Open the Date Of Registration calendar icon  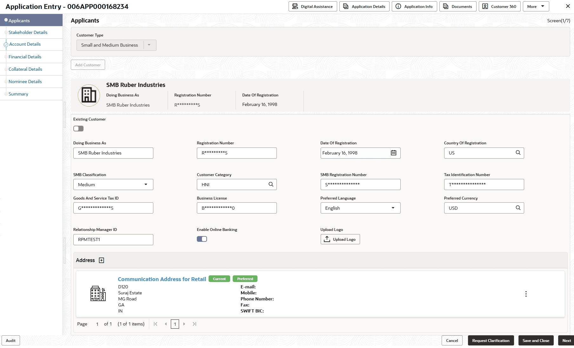pyautogui.click(x=393, y=153)
